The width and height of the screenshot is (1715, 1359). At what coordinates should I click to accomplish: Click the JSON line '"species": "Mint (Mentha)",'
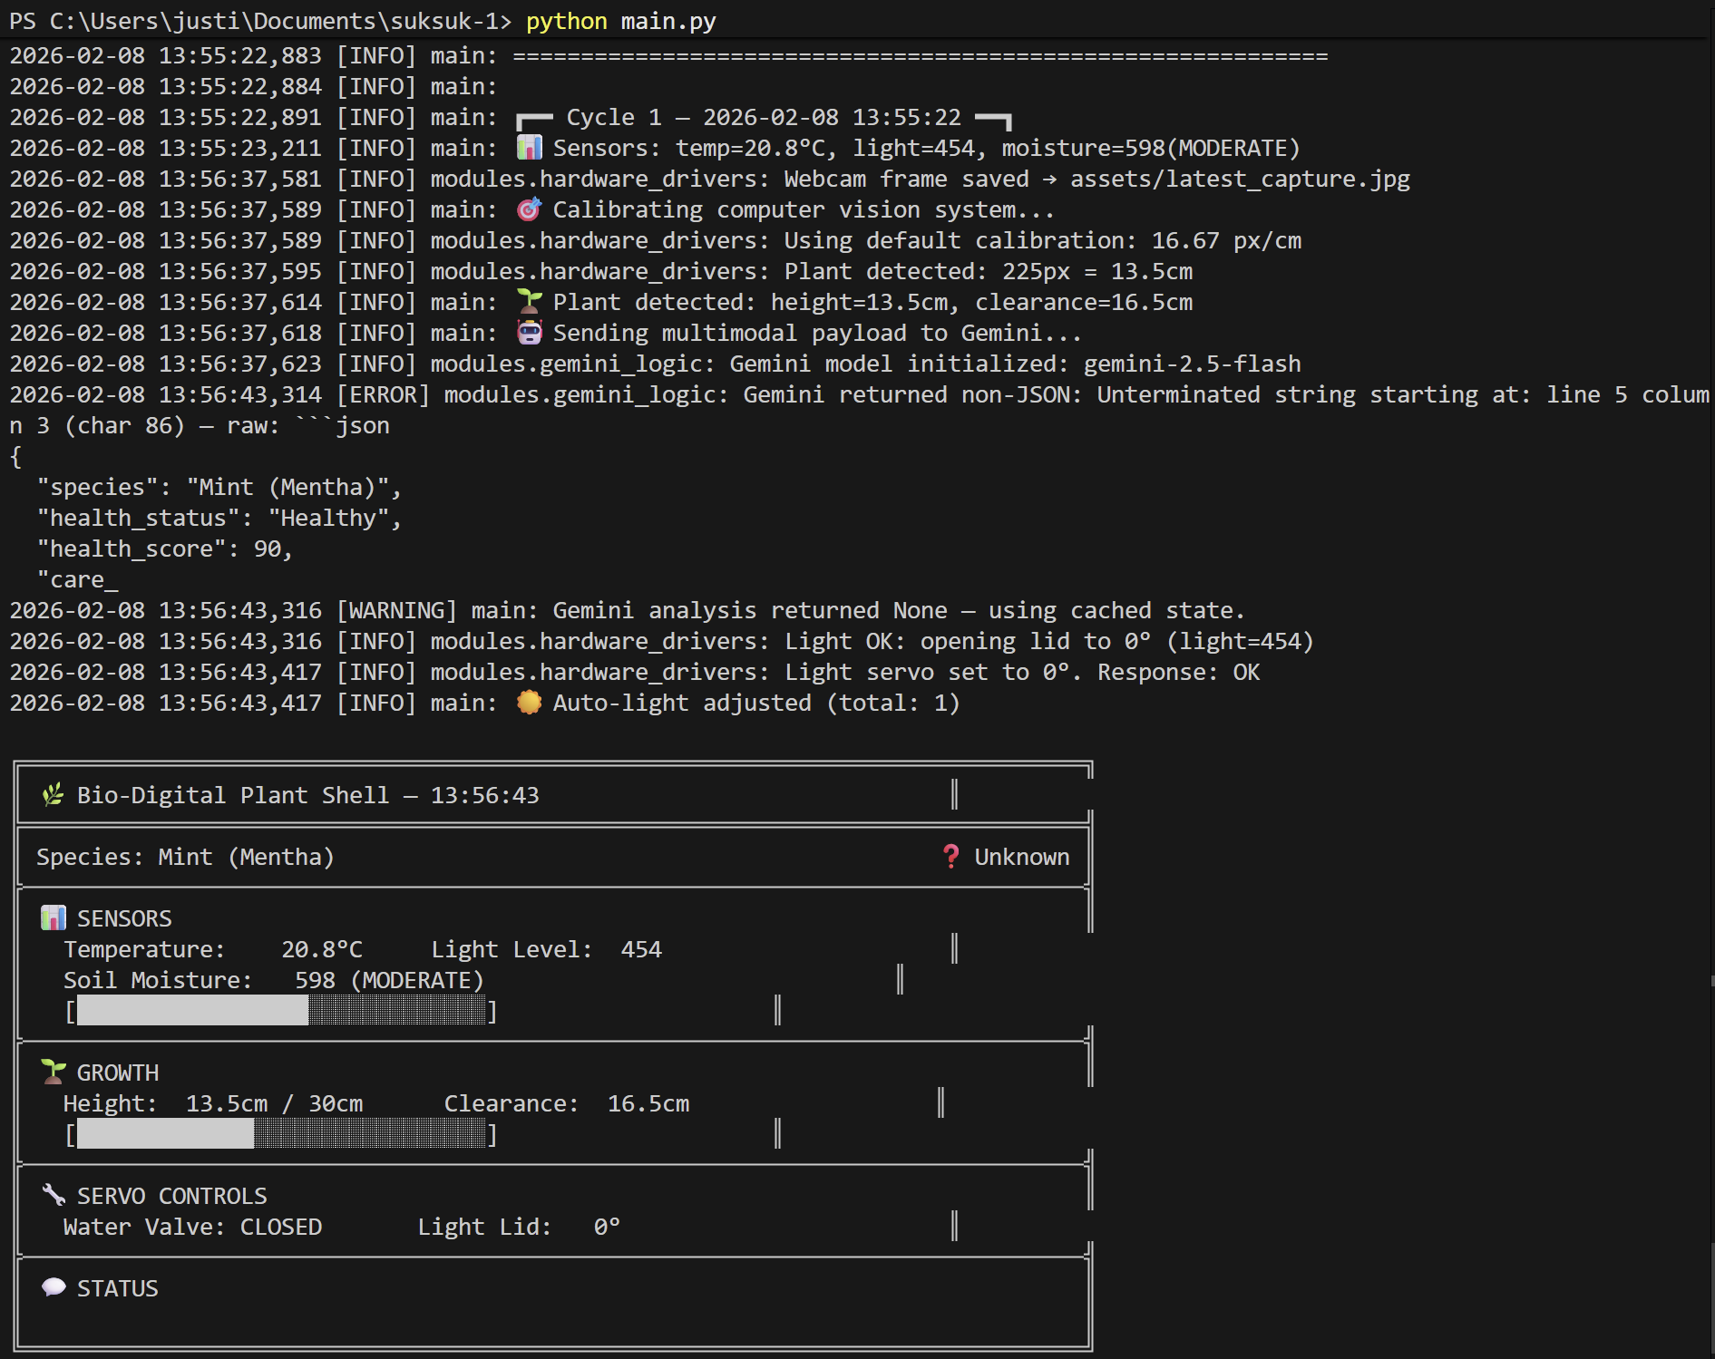(x=219, y=487)
